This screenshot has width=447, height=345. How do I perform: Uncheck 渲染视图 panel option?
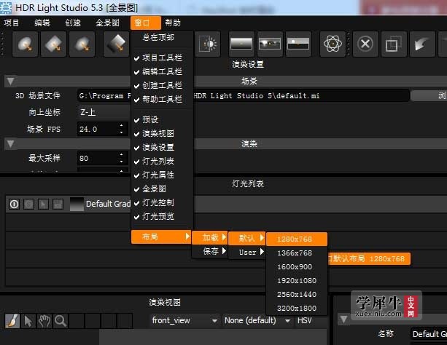162,133
